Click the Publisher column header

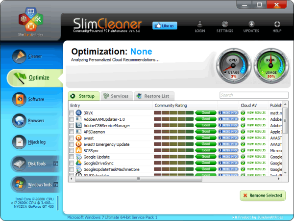pyautogui.click(x=275, y=106)
